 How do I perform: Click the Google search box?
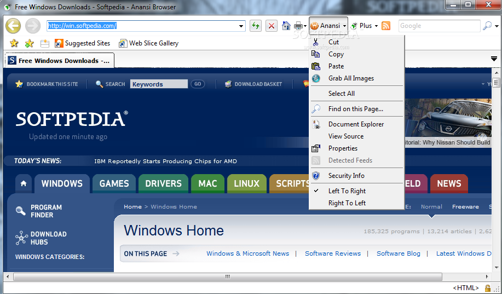coord(439,26)
